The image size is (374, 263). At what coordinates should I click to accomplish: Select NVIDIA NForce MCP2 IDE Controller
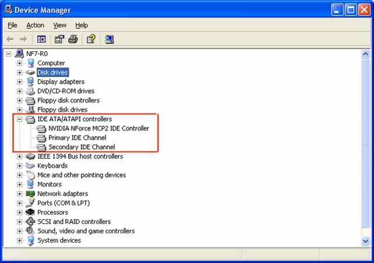pos(99,129)
